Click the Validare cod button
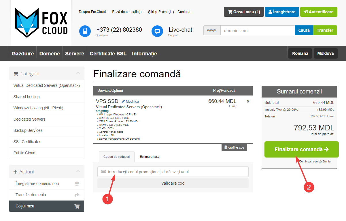 tap(173, 183)
